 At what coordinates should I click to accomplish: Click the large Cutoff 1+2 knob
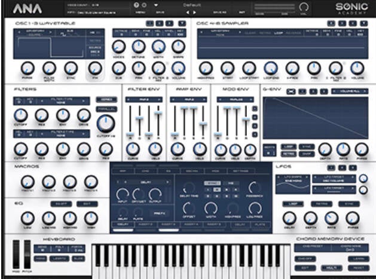point(106,124)
